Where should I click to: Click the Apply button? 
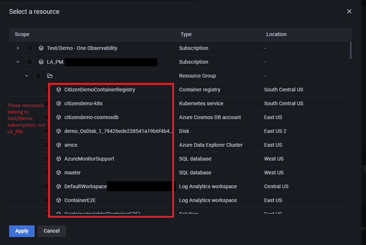pos(21,231)
